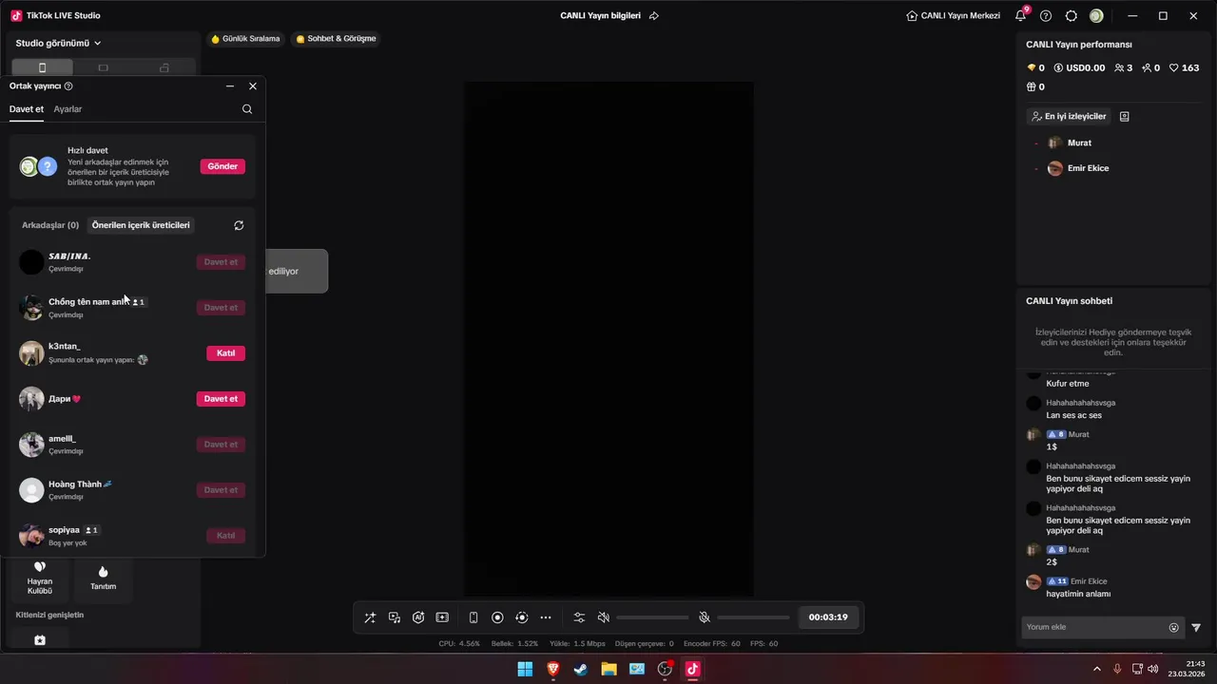The width and height of the screenshot is (1217, 684).
Task: Open the Hayran Kulübü tool
Action: click(x=40, y=578)
